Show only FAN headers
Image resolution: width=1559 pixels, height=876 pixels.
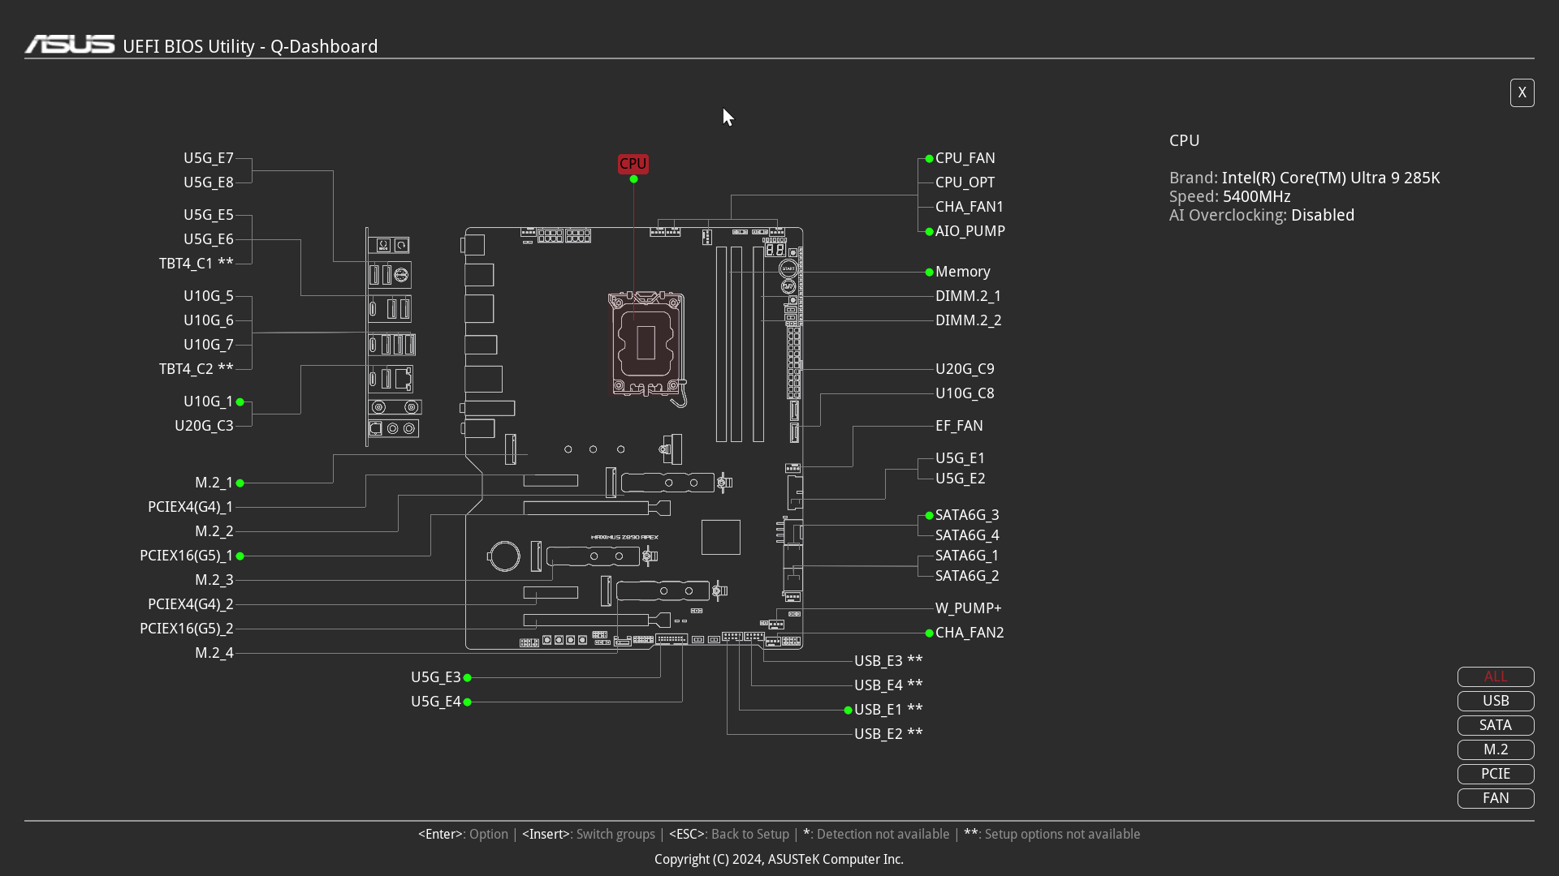[x=1495, y=798]
